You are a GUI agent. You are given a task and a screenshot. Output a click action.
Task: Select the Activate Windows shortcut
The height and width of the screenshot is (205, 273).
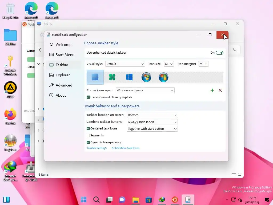[x=10, y=65]
